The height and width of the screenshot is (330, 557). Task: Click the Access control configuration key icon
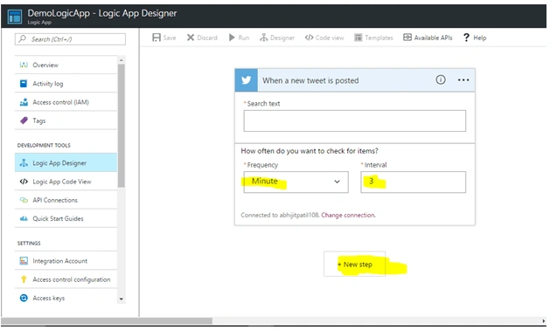[24, 279]
